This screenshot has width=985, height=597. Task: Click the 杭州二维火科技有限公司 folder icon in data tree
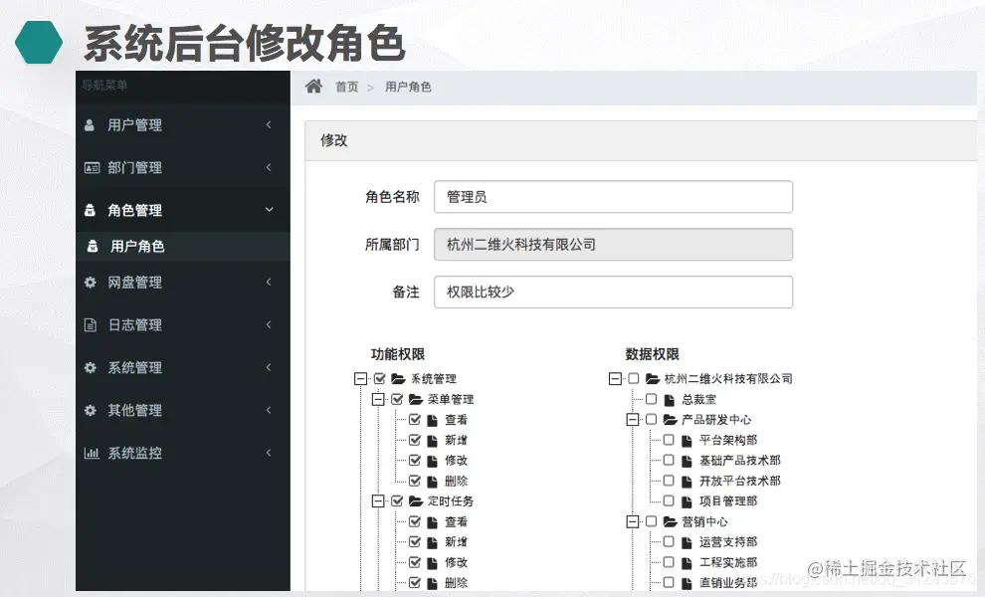[652, 378]
